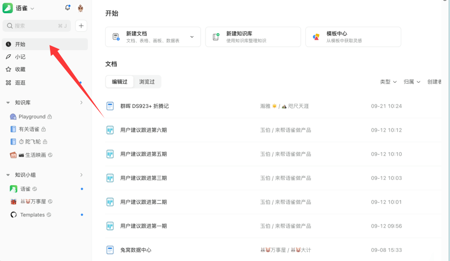Screen dimensions: 450x261
Task: Collapse the 知识小组 section triangle
Action: tap(8, 175)
